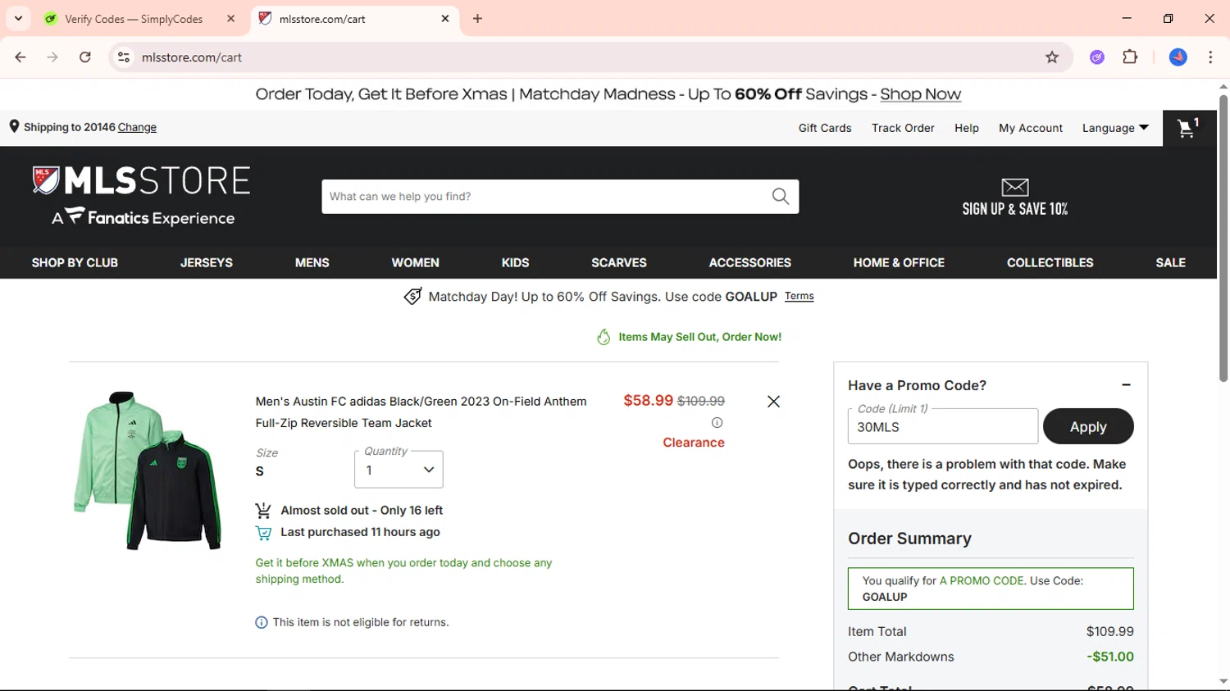Open the Chrome profile avatar
The image size is (1230, 691).
pos(1178,57)
